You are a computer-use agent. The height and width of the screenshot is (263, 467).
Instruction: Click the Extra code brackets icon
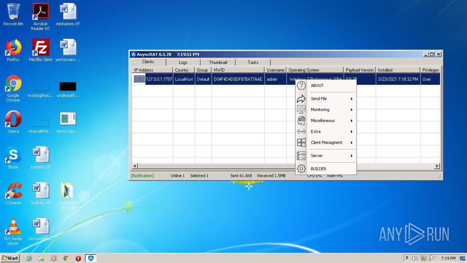(x=301, y=131)
